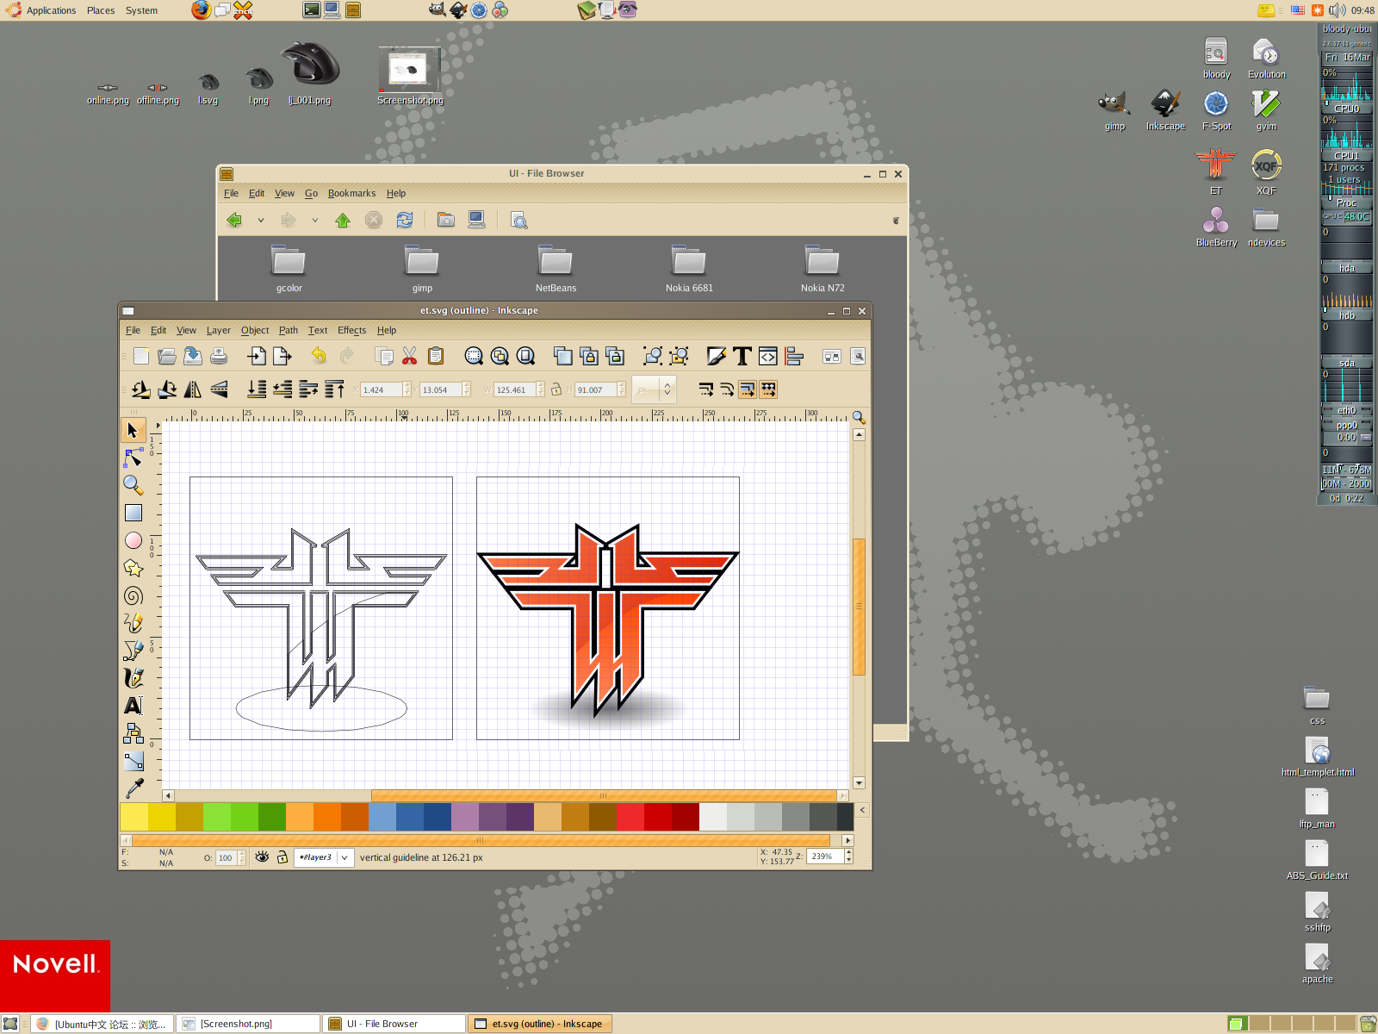Toggle the width/height lock ratio

(558, 389)
